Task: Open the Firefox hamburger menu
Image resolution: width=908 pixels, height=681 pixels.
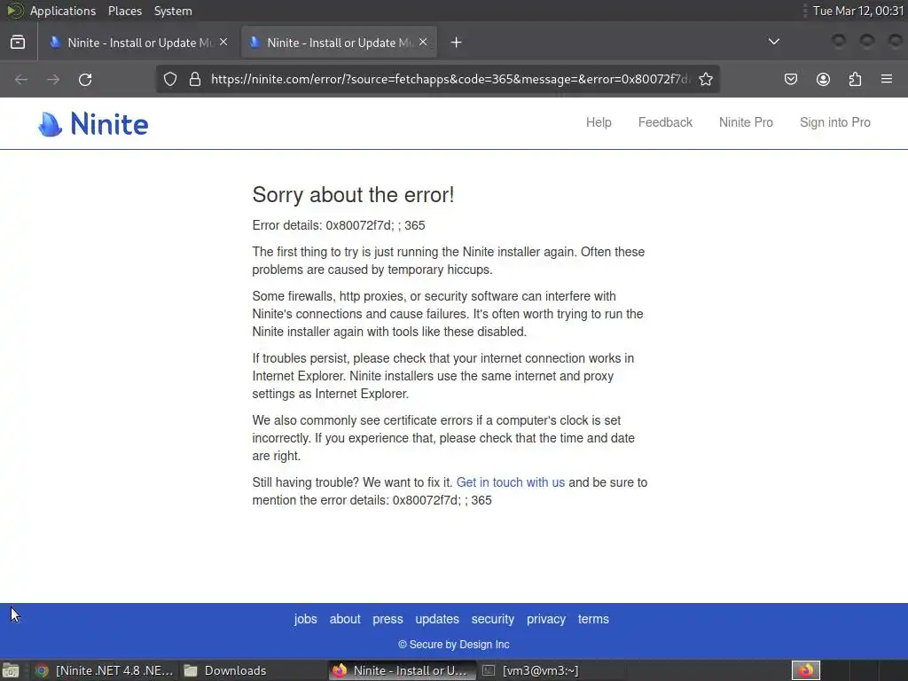Action: (887, 79)
